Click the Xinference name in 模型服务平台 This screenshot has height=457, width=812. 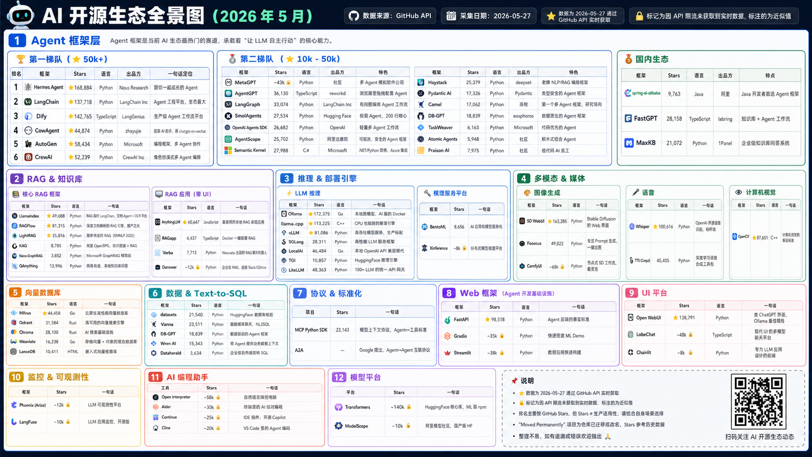[439, 248]
